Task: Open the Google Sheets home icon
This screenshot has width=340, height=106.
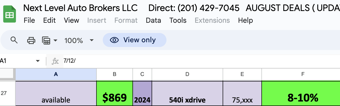Action: [10, 15]
